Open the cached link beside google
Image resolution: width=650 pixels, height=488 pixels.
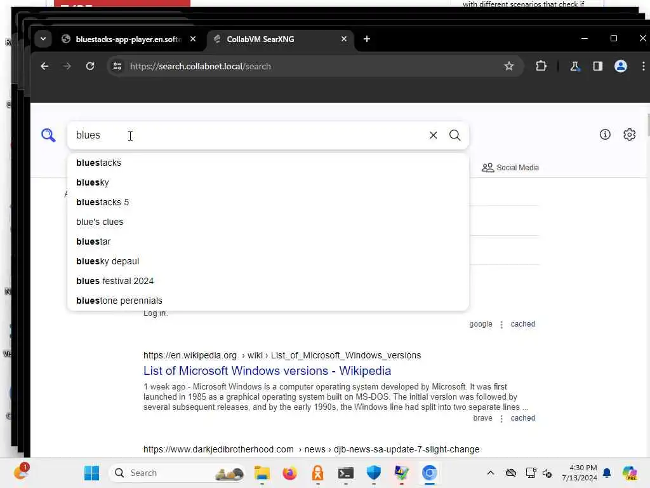522,324
